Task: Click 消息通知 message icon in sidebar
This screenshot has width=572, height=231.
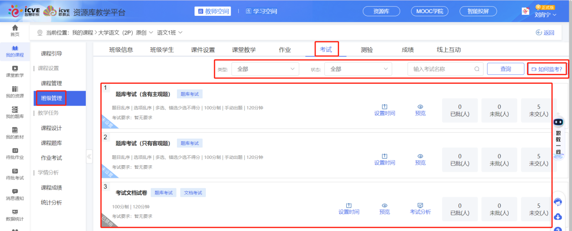Action: click(x=15, y=191)
